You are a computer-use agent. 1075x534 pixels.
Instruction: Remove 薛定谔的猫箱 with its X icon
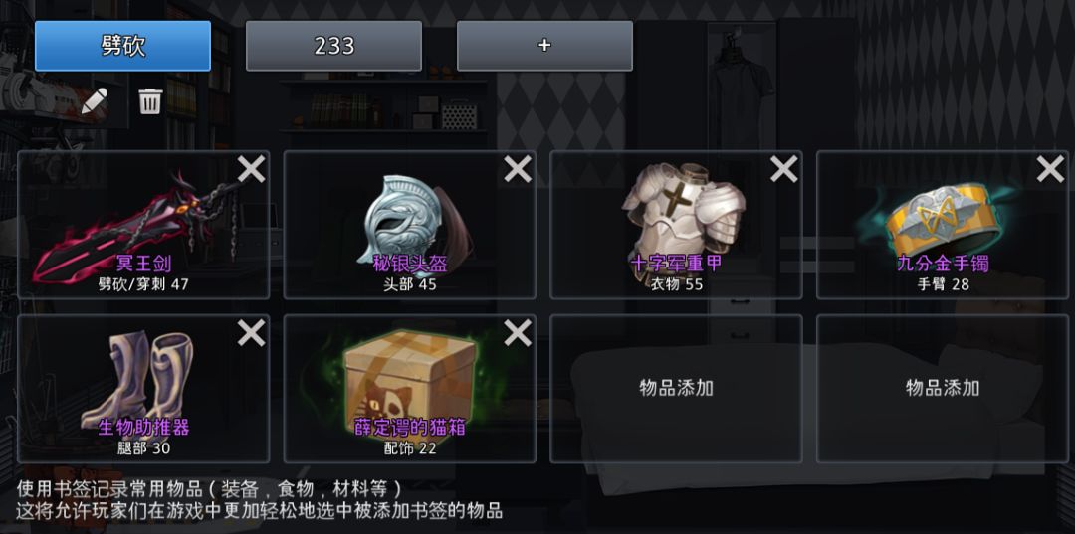click(518, 333)
